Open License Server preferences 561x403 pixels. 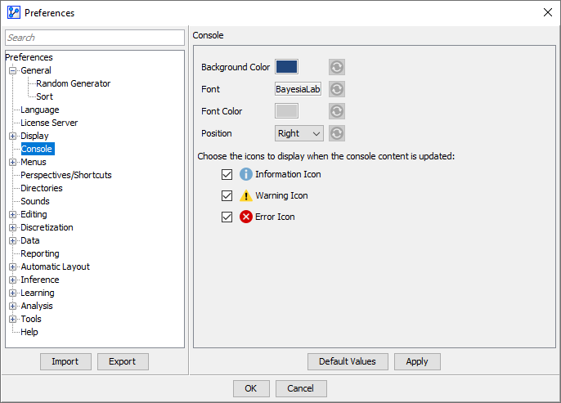(x=49, y=123)
